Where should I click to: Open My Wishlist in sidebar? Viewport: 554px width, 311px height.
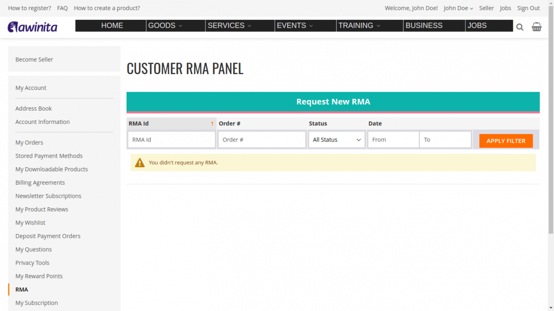coord(30,223)
